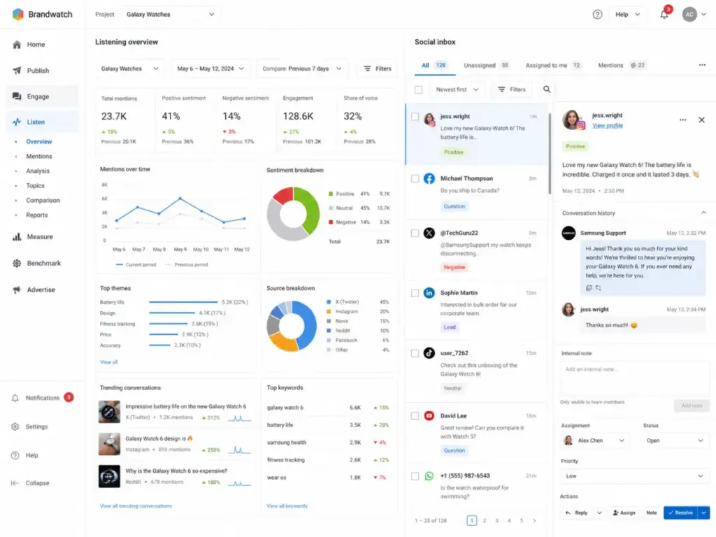Screen dimensions: 716x537
Task: Click the Add an internal note field
Action: click(x=635, y=378)
